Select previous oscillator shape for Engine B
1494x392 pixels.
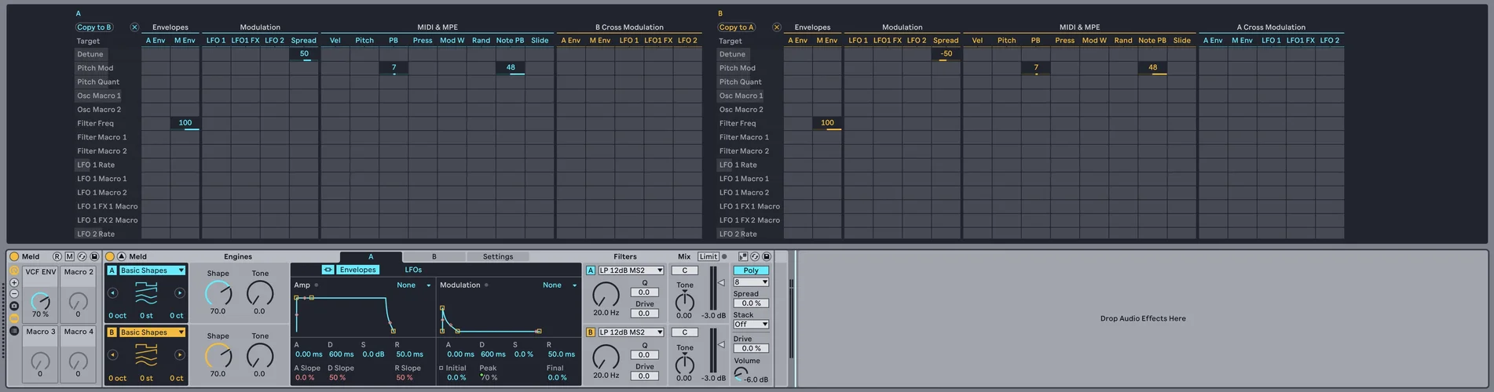(x=112, y=354)
